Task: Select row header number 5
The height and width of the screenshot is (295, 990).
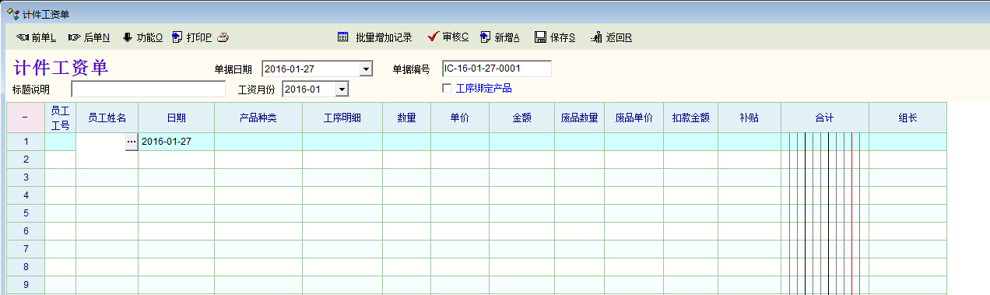Action: [25, 212]
